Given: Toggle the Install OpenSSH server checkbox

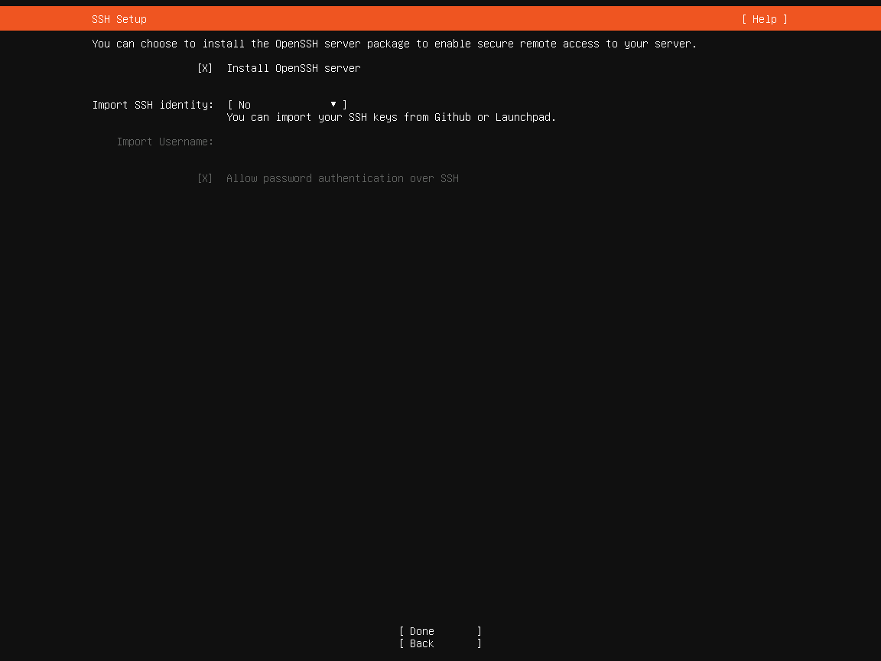Looking at the screenshot, I should click(204, 68).
